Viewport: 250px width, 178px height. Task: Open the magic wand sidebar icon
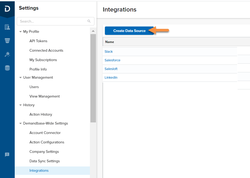(7, 54)
